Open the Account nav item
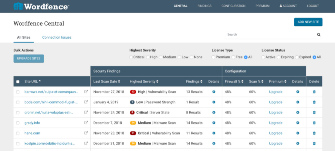This screenshot has height=151, width=335. click(x=288, y=6)
